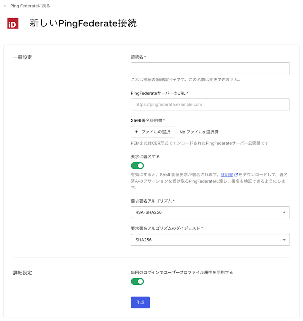Click the external-link icon after 証明書

click(235, 174)
